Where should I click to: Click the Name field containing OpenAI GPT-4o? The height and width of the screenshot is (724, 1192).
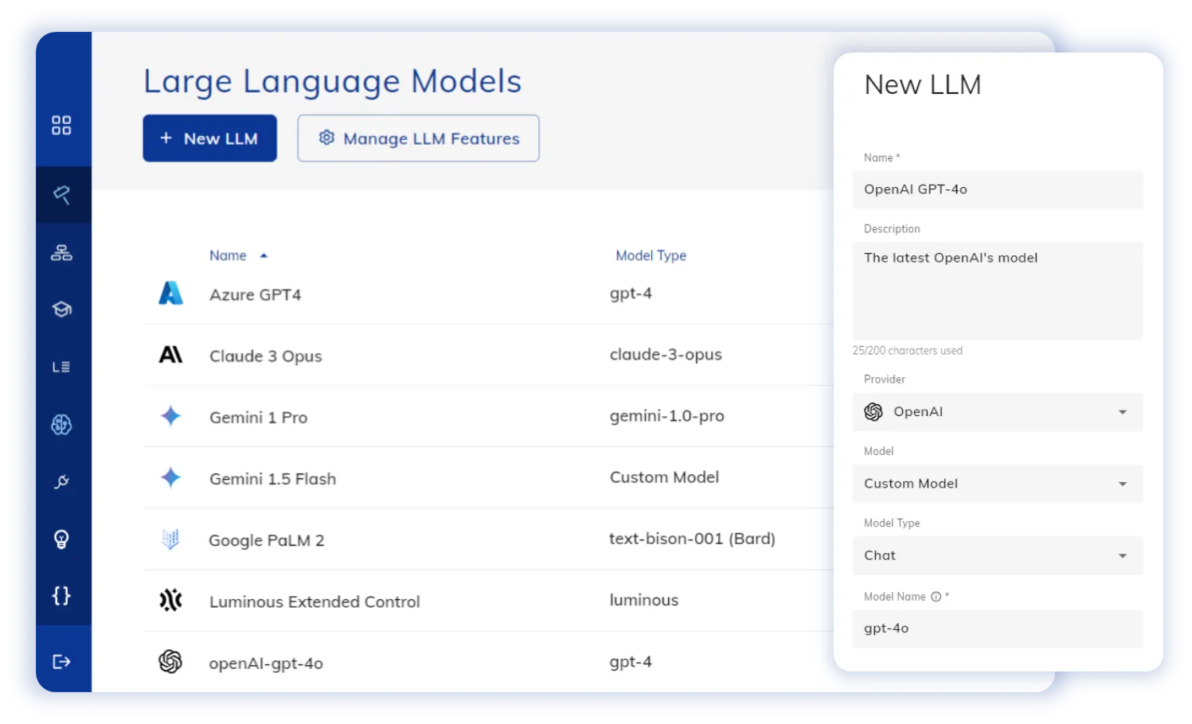(997, 189)
